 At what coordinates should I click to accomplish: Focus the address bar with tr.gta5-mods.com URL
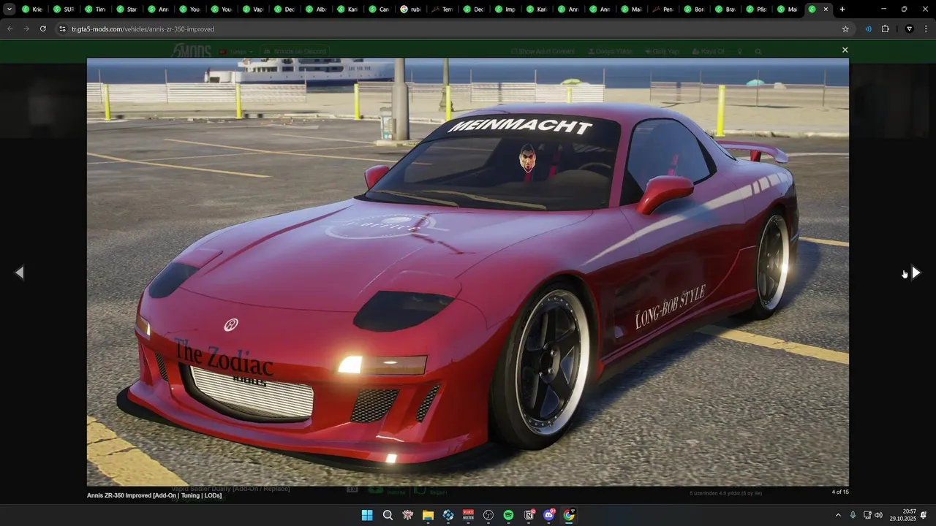click(452, 28)
